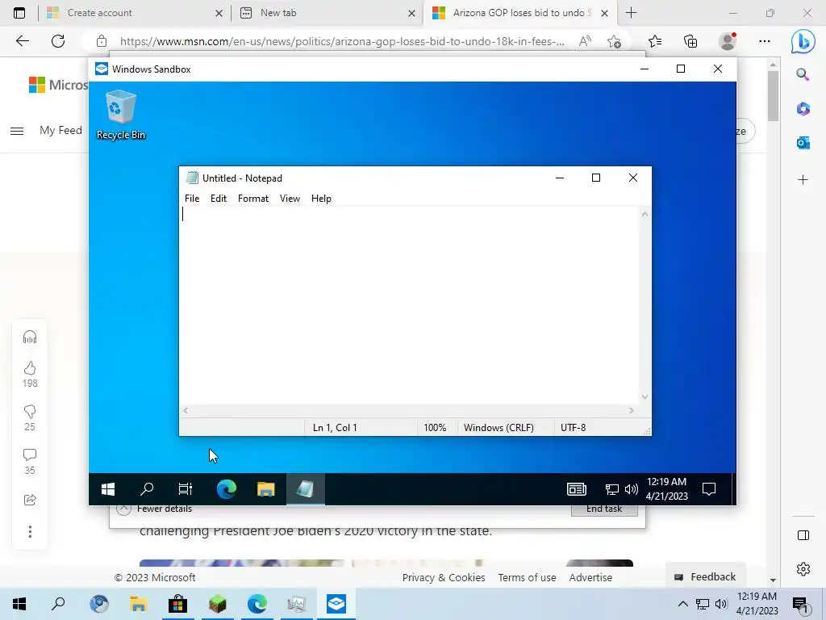
Task: Open the View menu in Notepad
Action: [x=290, y=199]
